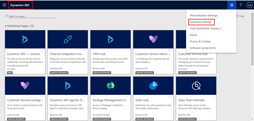This screenshot has height=121, width=254.
Task: Open the Sales Team Member icon
Action: [x=196, y=86]
